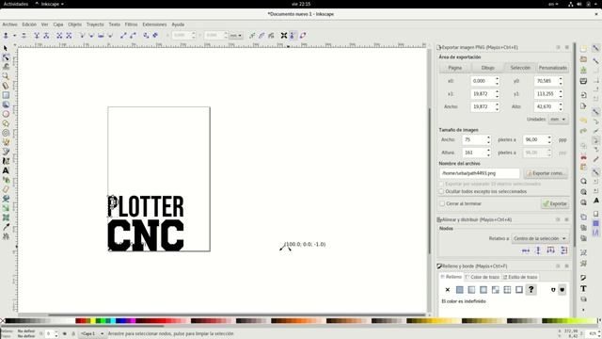Select the Spray tool
This screenshot has width=602, height=339.
tap(6, 180)
